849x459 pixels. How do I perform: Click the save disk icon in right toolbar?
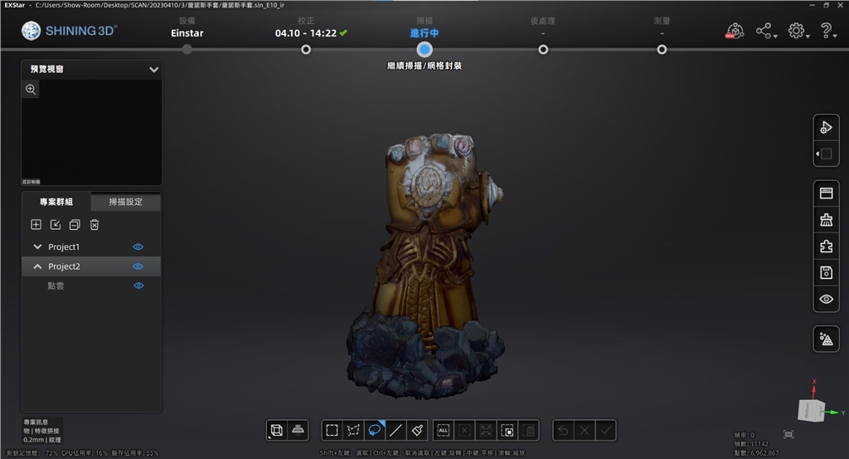826,272
